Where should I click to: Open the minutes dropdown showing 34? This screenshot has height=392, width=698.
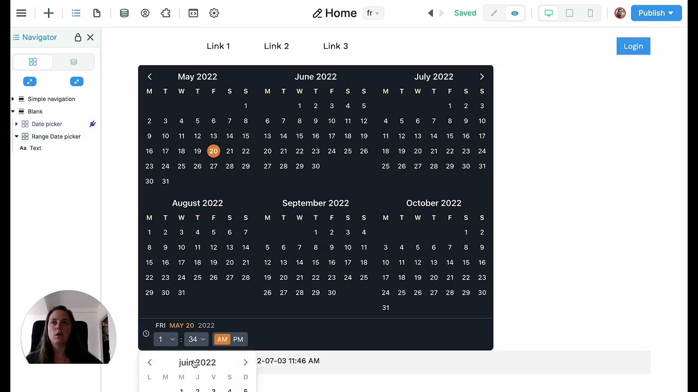click(x=196, y=339)
